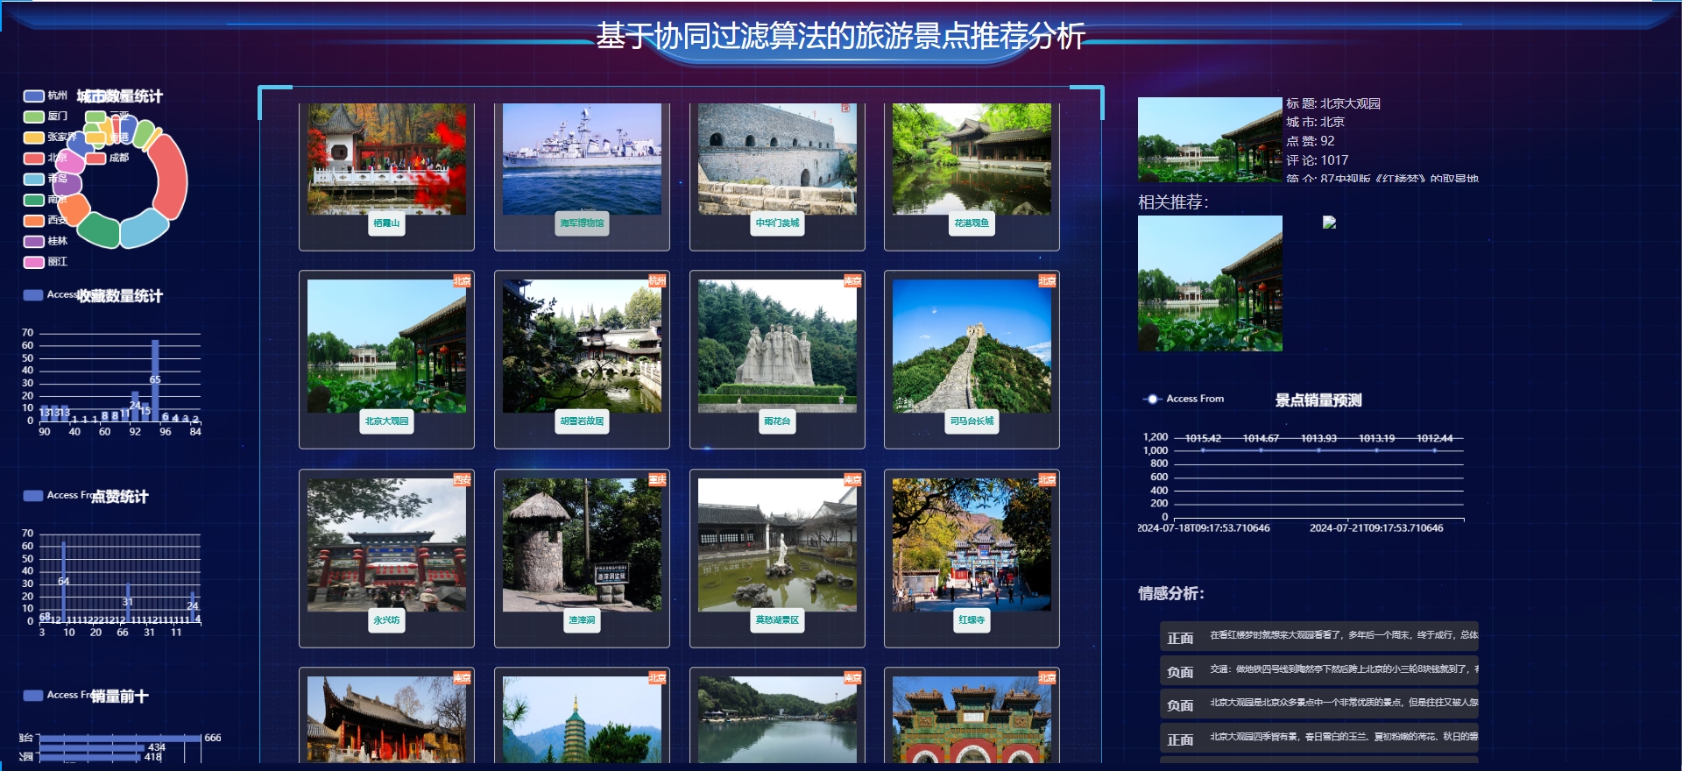Screen dimensions: 1682x771
Task: Toggle the 厦门 legend entry
Action: coord(45,116)
